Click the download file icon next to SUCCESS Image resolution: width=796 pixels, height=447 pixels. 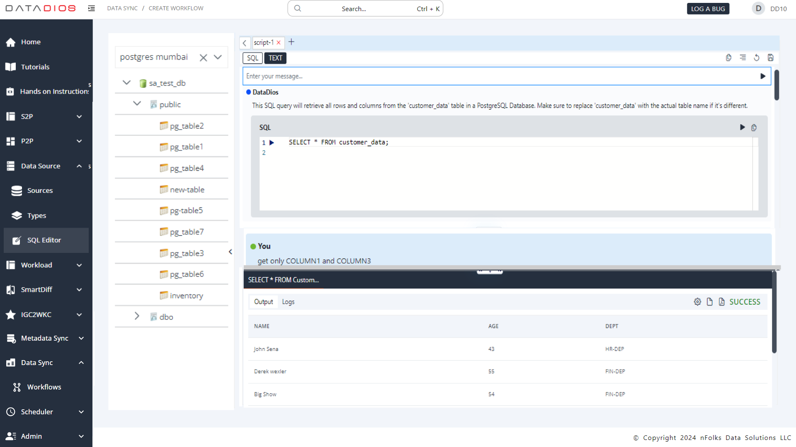click(x=722, y=302)
